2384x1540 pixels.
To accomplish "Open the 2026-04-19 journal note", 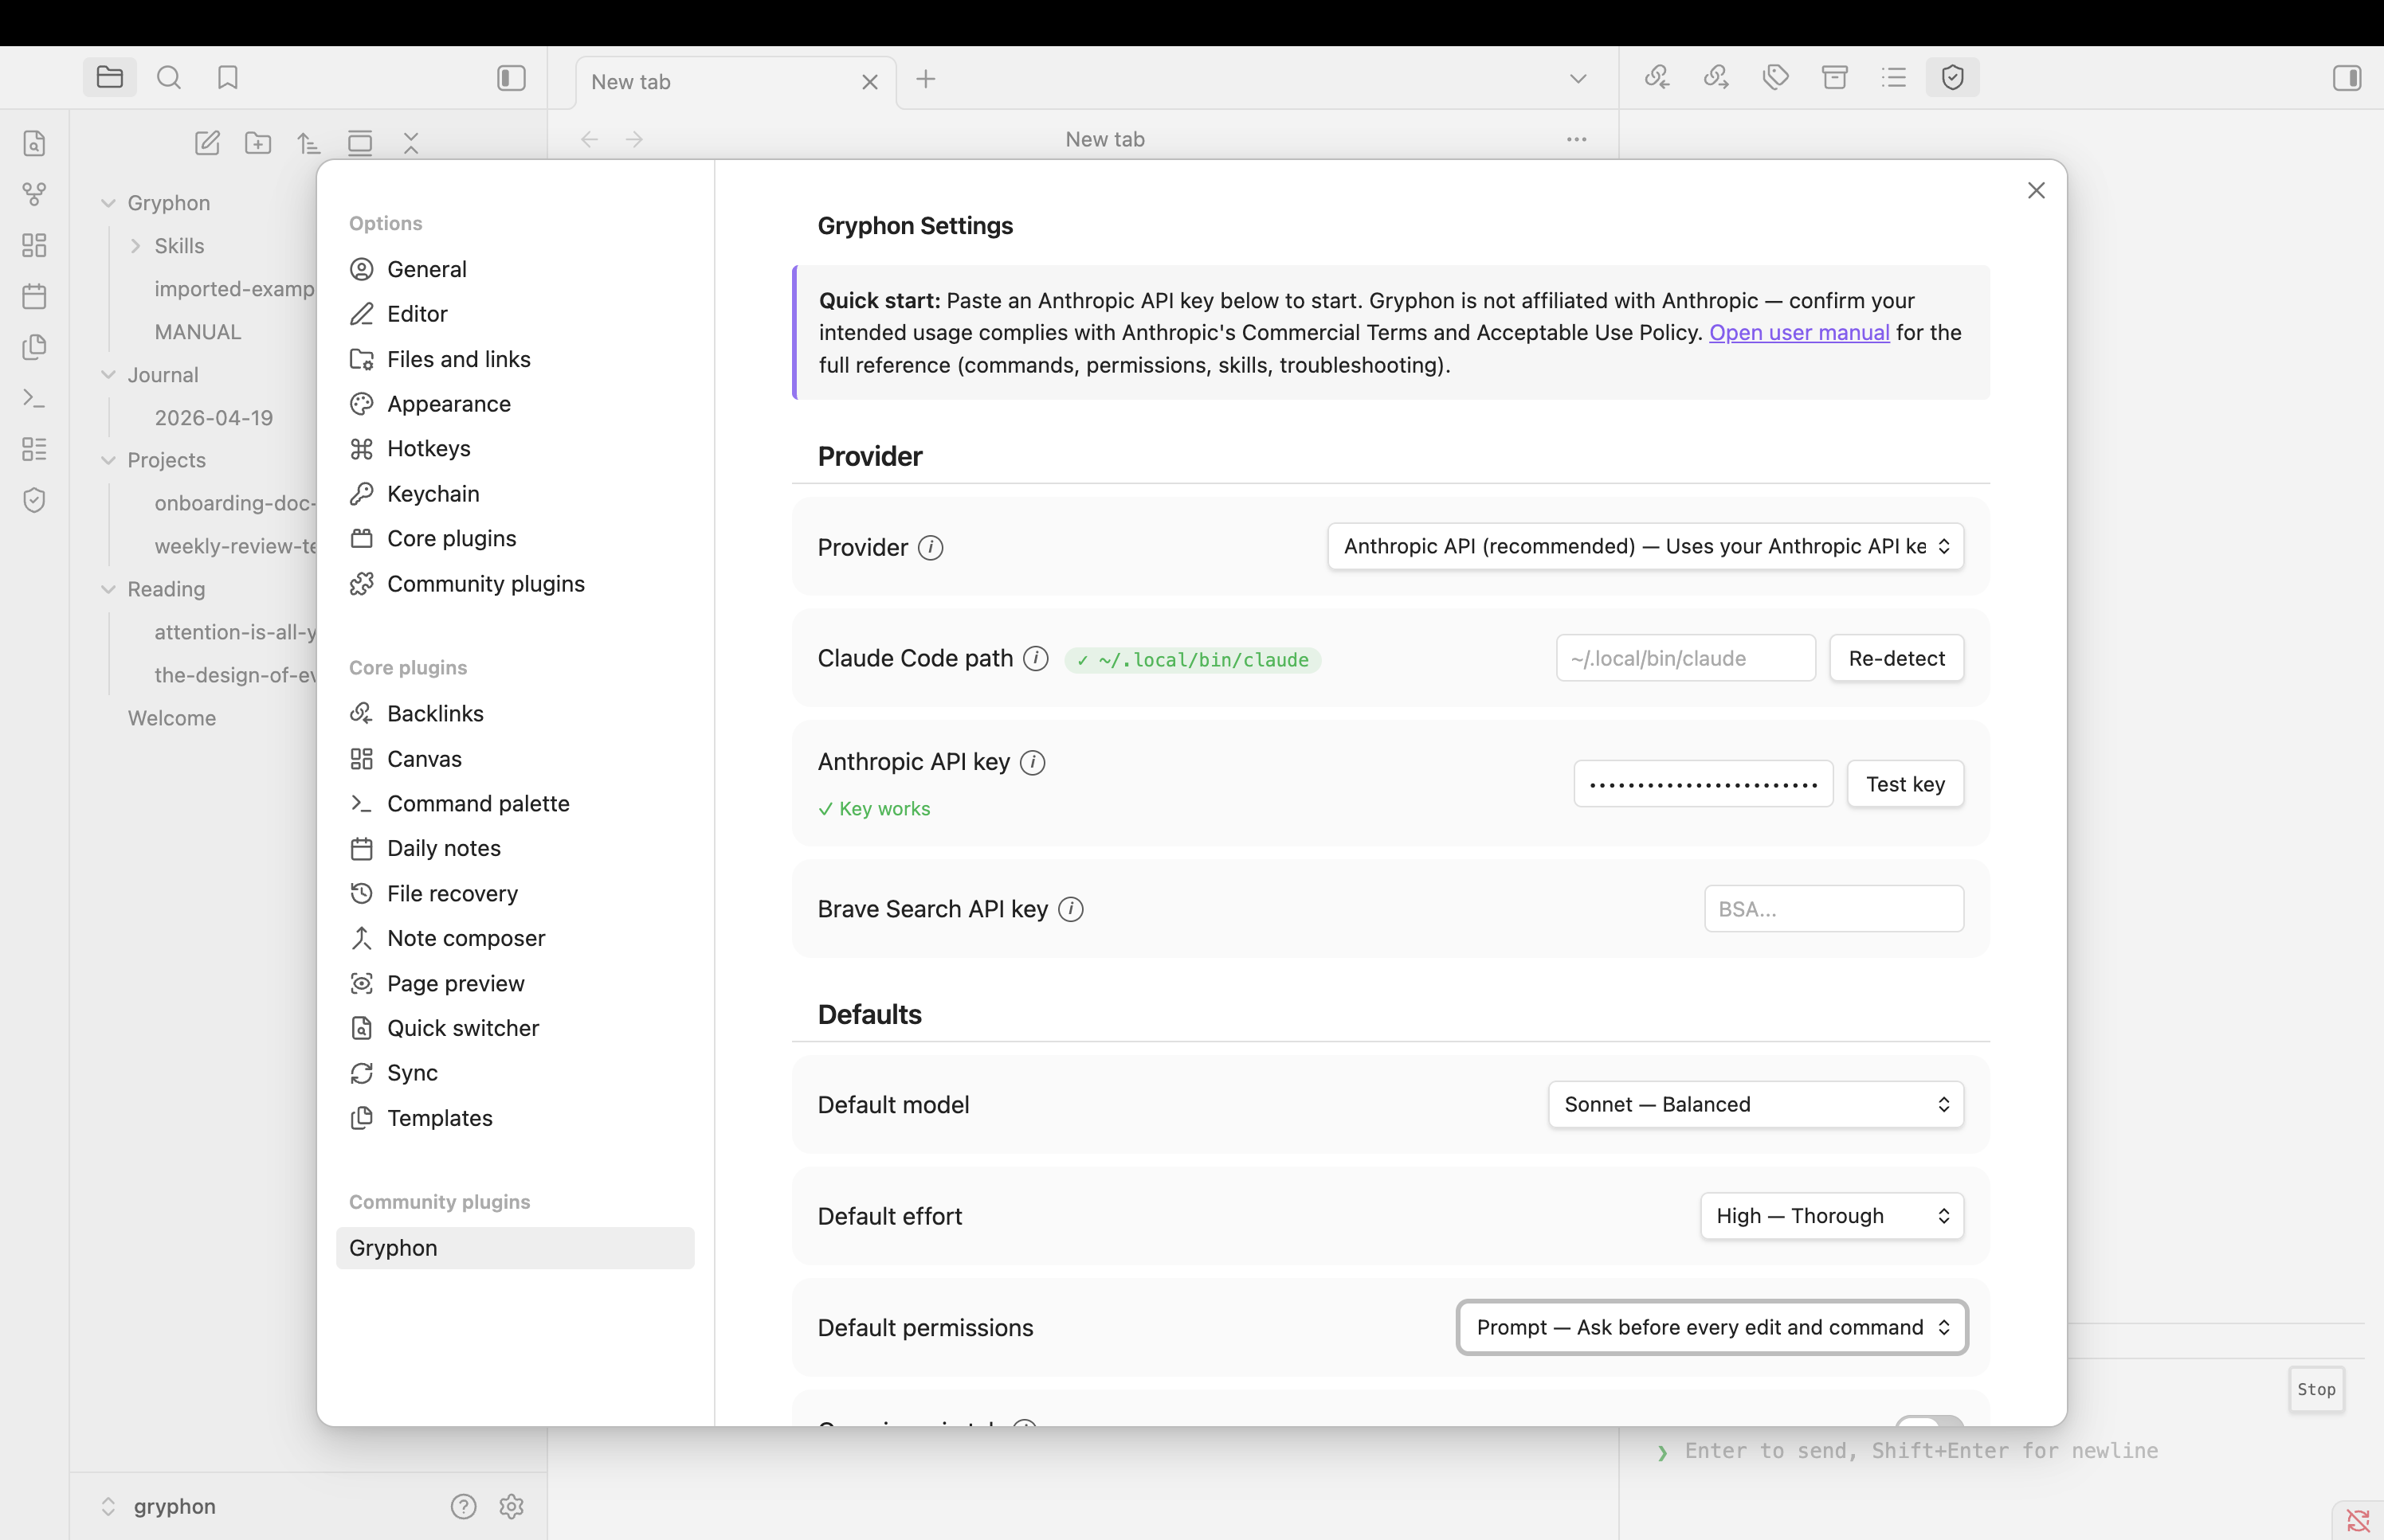I will click(x=213, y=418).
